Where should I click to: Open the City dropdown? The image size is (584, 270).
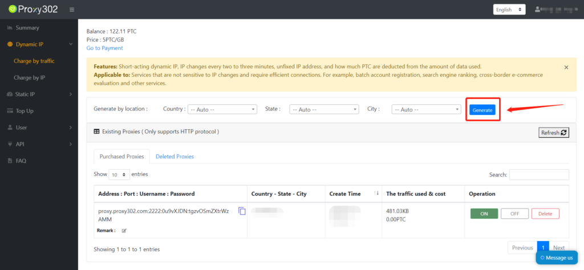[426, 109]
